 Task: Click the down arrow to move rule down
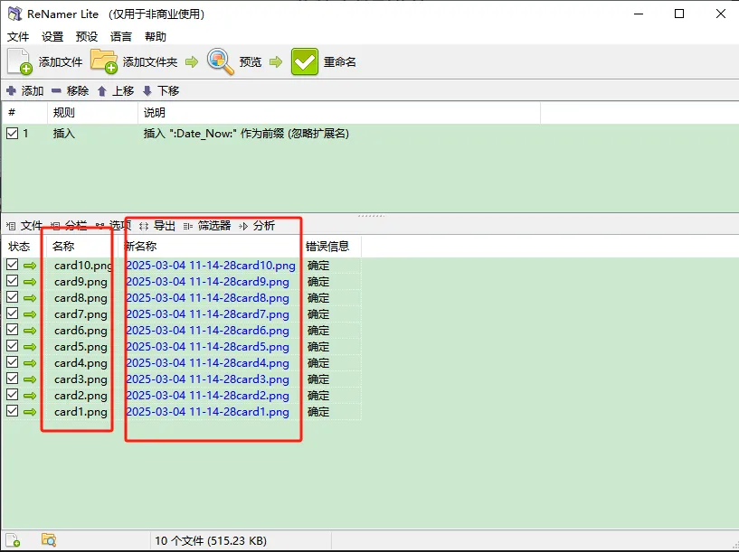[147, 91]
